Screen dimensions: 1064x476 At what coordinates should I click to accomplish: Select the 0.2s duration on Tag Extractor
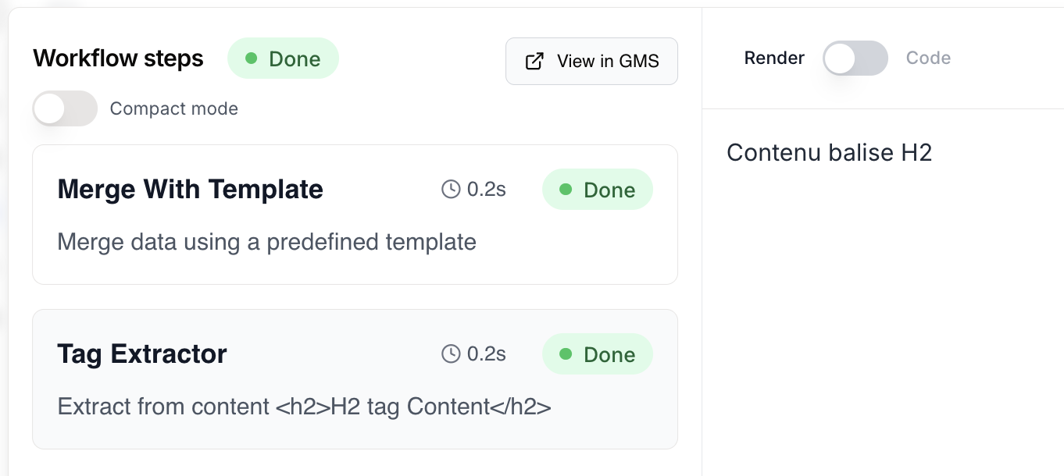(x=486, y=353)
